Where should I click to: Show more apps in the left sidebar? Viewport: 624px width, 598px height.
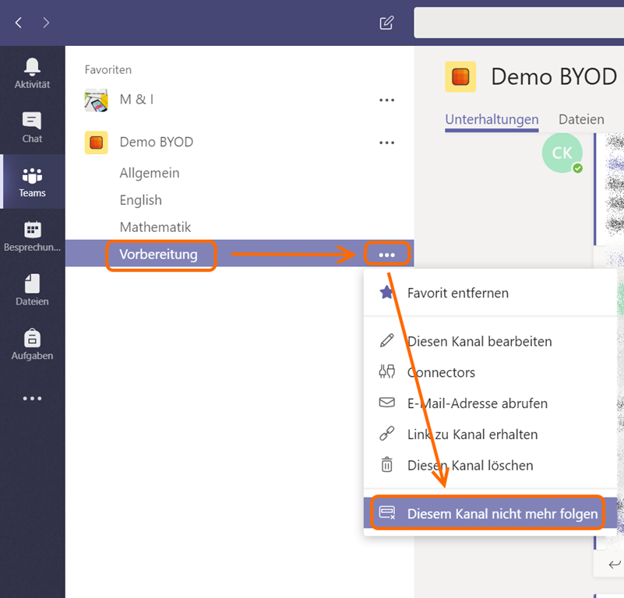(32, 399)
